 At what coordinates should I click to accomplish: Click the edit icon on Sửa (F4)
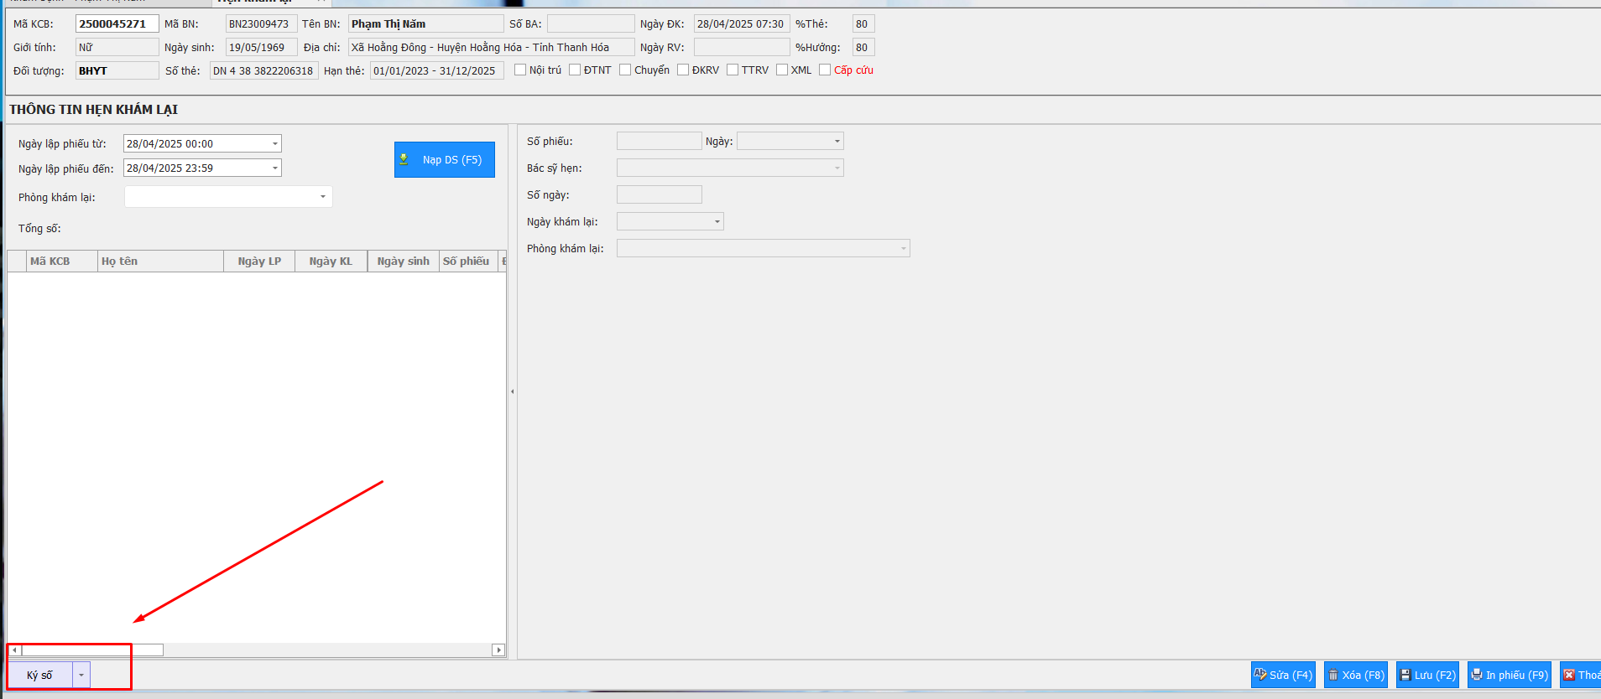[1259, 674]
